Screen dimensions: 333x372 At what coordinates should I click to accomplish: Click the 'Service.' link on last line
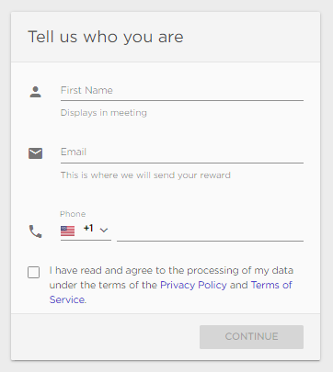coord(68,299)
